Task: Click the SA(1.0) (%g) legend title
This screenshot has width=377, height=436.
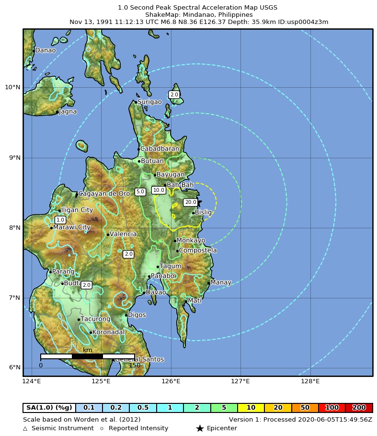Action: pyautogui.click(x=49, y=408)
